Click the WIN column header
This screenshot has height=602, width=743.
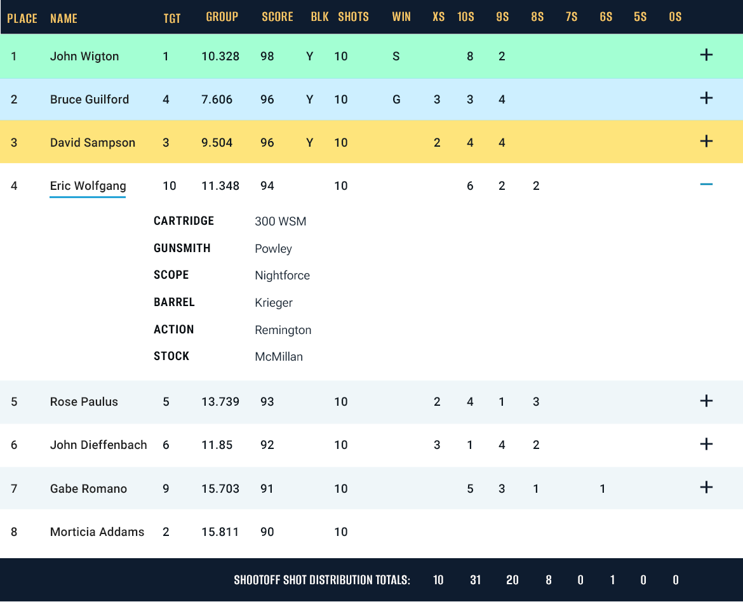(401, 17)
